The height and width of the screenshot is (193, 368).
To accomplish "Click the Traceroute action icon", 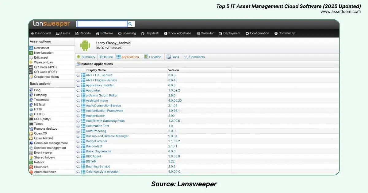I will (31, 100).
